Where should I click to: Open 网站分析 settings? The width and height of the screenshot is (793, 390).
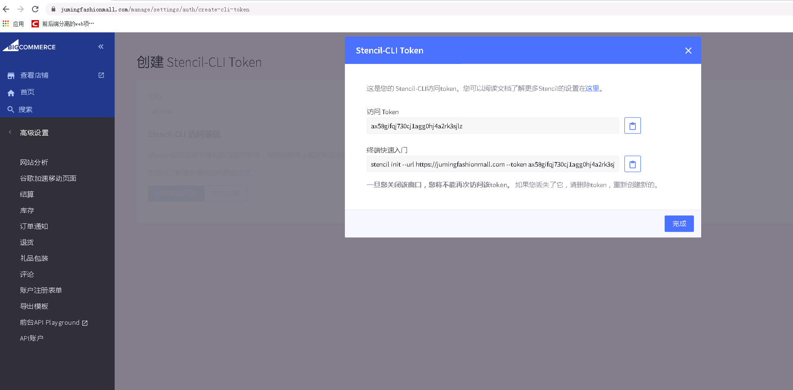pos(34,163)
